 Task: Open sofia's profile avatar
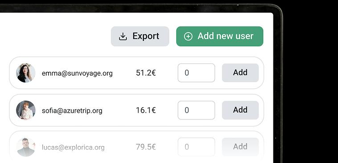point(26,110)
